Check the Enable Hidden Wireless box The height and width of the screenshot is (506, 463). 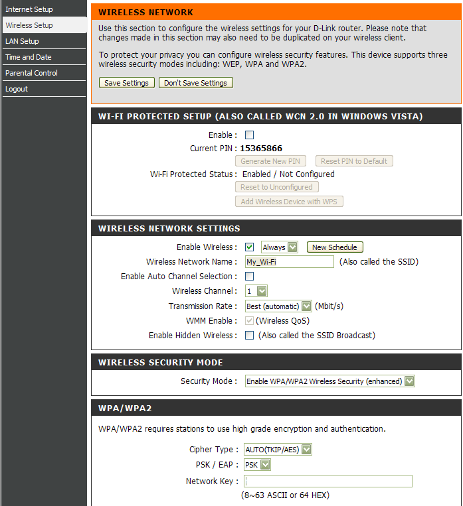coord(249,336)
